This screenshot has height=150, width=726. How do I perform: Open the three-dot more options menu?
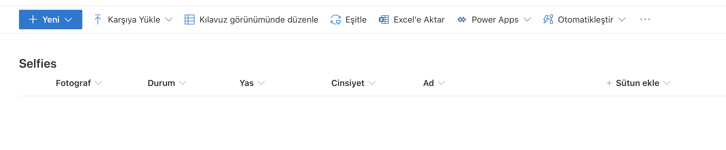[645, 20]
